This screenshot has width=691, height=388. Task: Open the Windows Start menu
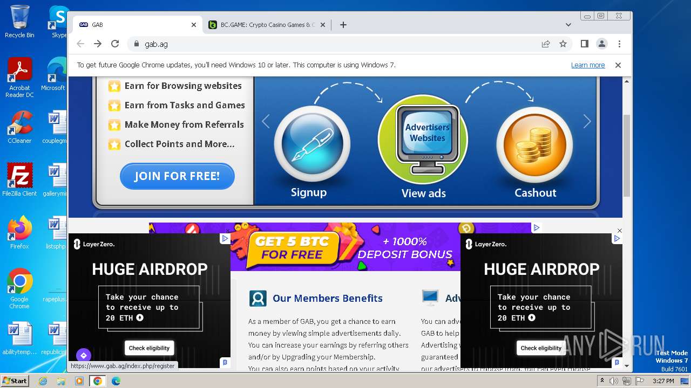15,380
